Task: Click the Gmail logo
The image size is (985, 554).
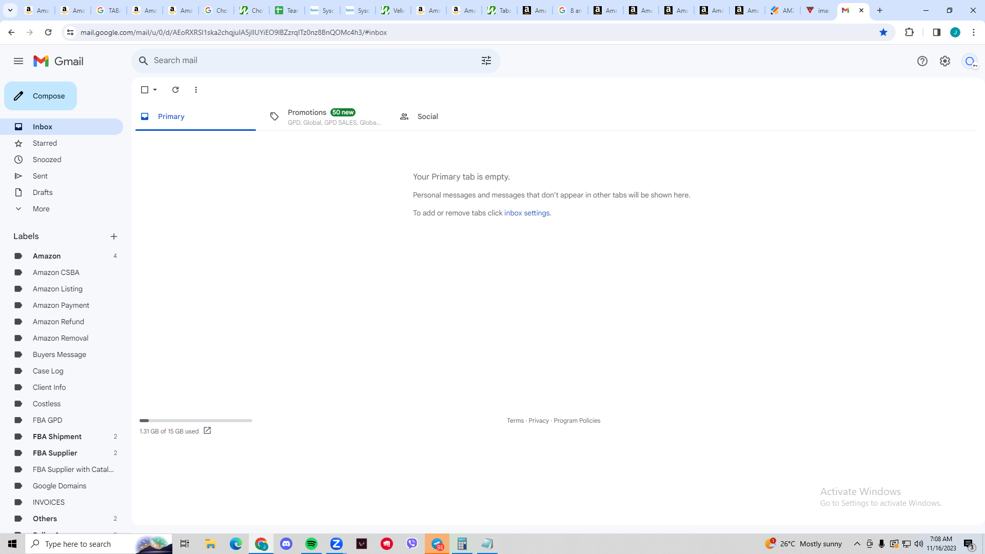Action: click(58, 61)
